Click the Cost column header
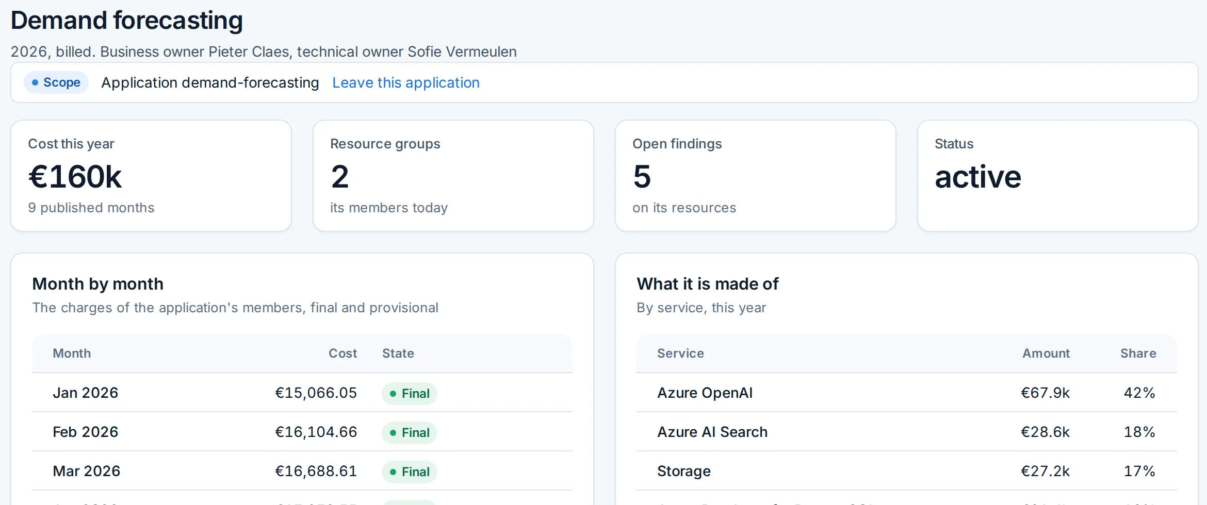 pyautogui.click(x=343, y=353)
